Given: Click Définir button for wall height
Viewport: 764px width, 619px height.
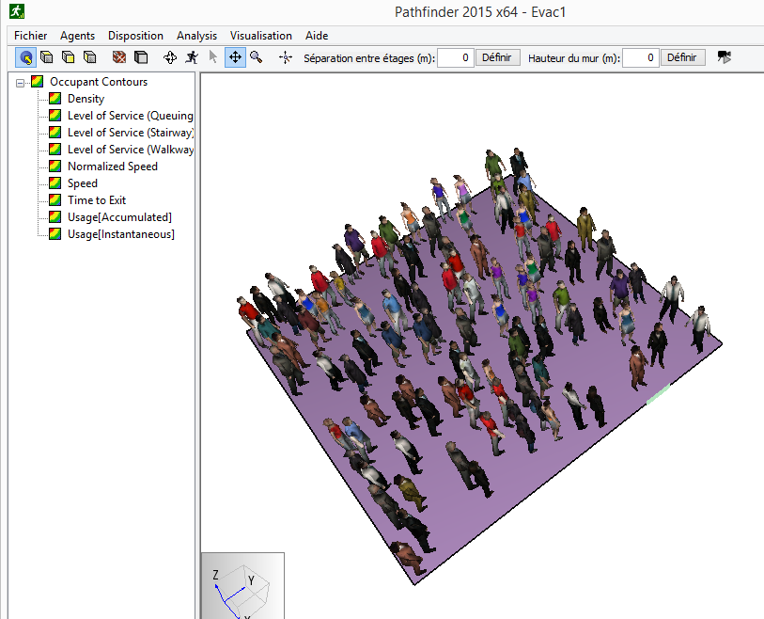Looking at the screenshot, I should (x=682, y=57).
